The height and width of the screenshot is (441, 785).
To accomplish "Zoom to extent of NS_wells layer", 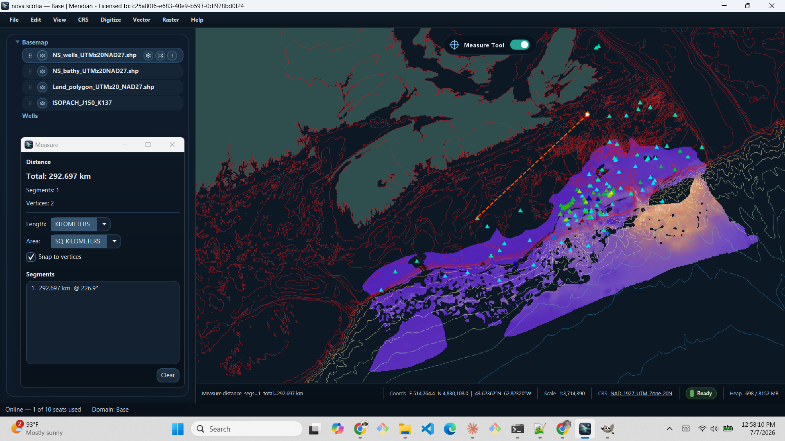I will (x=160, y=56).
